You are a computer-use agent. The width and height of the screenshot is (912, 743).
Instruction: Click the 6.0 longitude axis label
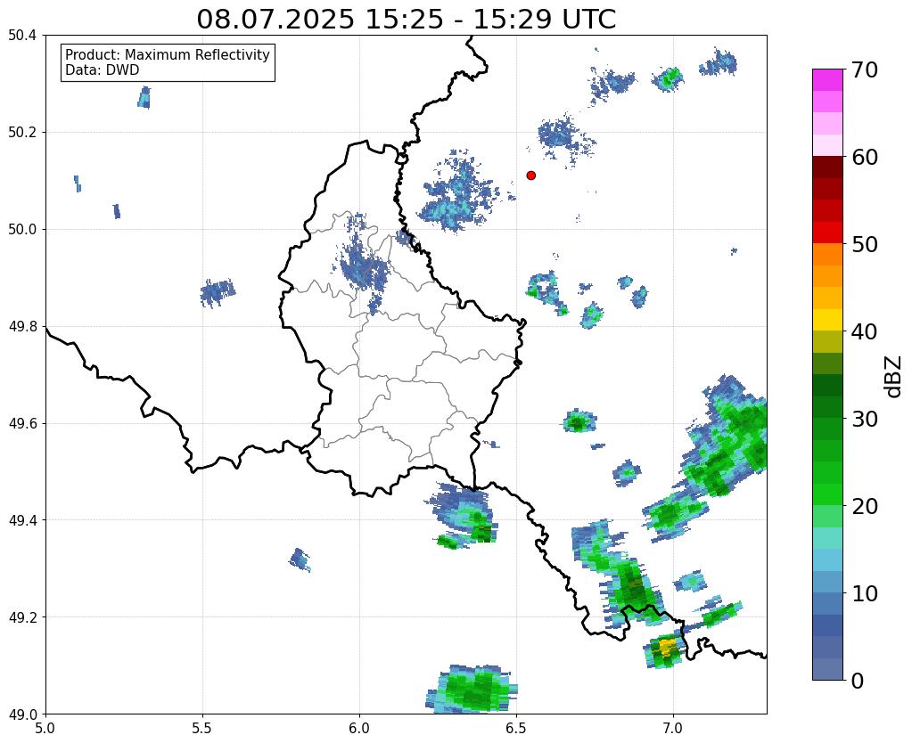pos(359,728)
